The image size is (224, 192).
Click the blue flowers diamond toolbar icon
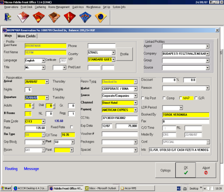coord(85,17)
